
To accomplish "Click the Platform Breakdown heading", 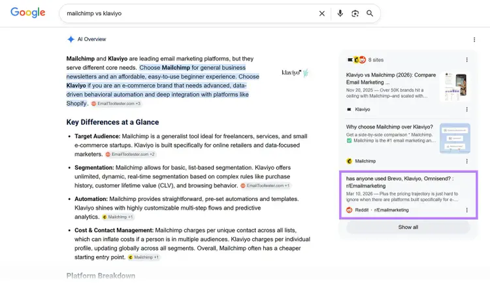I will pyautogui.click(x=101, y=276).
